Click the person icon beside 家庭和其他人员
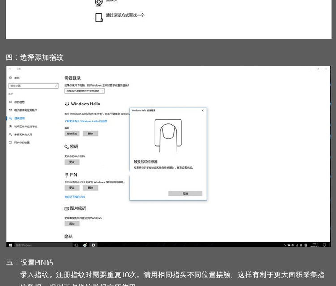The width and height of the screenshot is (336, 286). 10,134
